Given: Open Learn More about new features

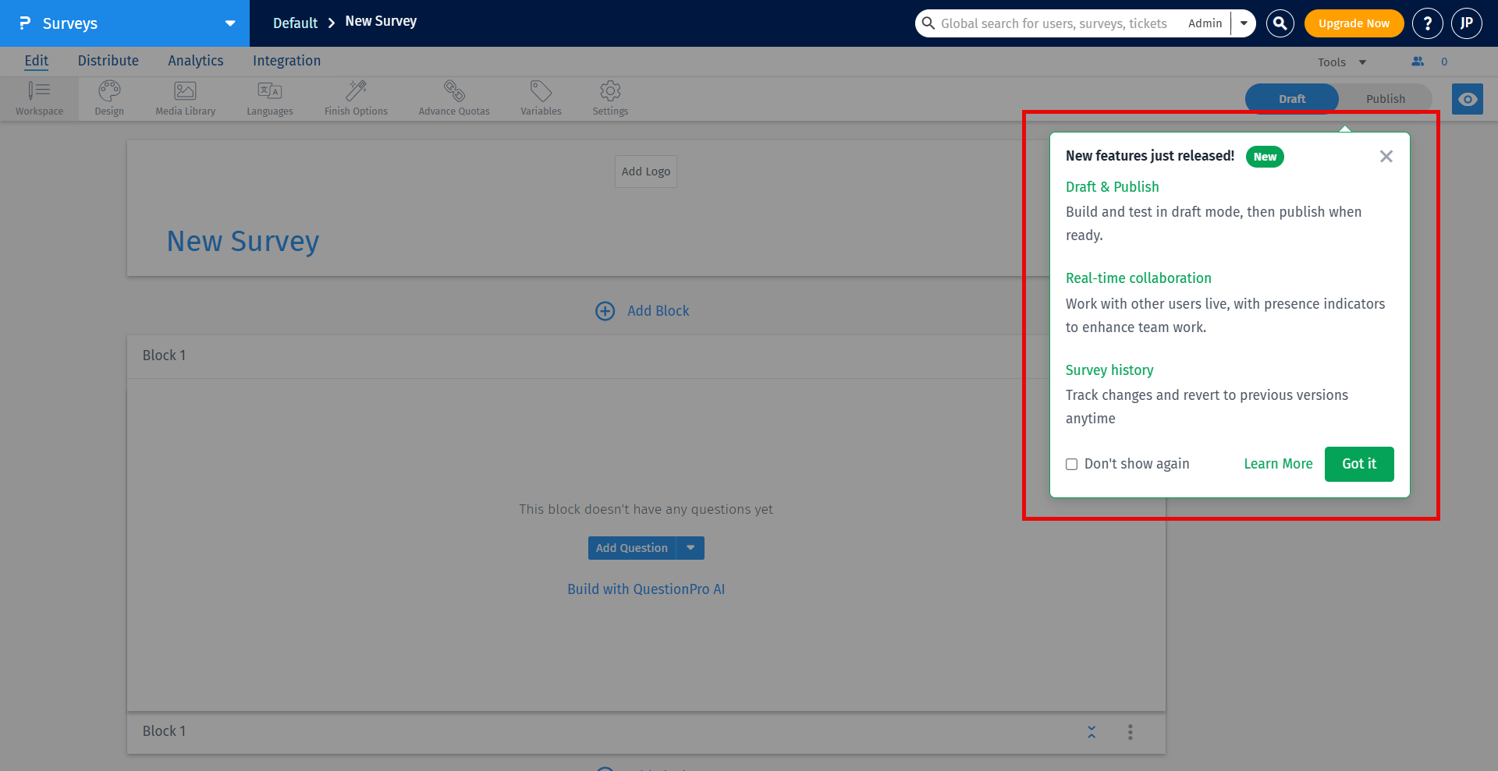Looking at the screenshot, I should (x=1277, y=464).
